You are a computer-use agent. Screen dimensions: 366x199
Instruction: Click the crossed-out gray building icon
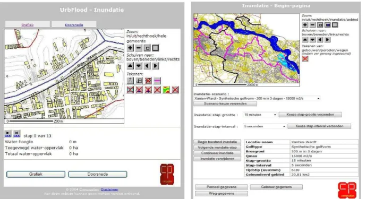pos(175,90)
